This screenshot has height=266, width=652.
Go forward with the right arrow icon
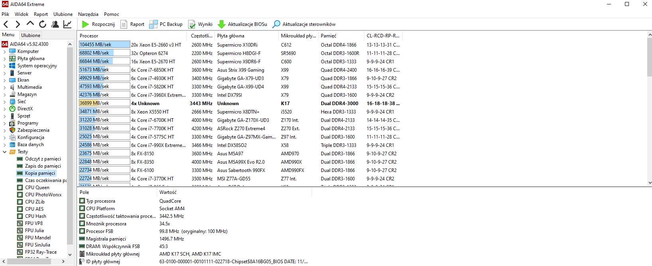point(18,24)
